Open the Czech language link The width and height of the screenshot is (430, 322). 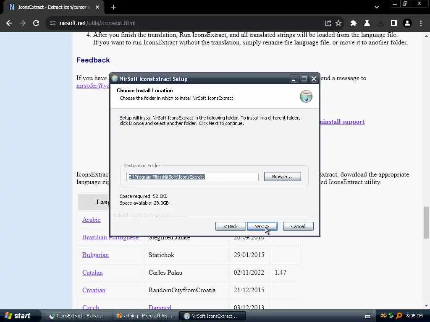(91, 307)
